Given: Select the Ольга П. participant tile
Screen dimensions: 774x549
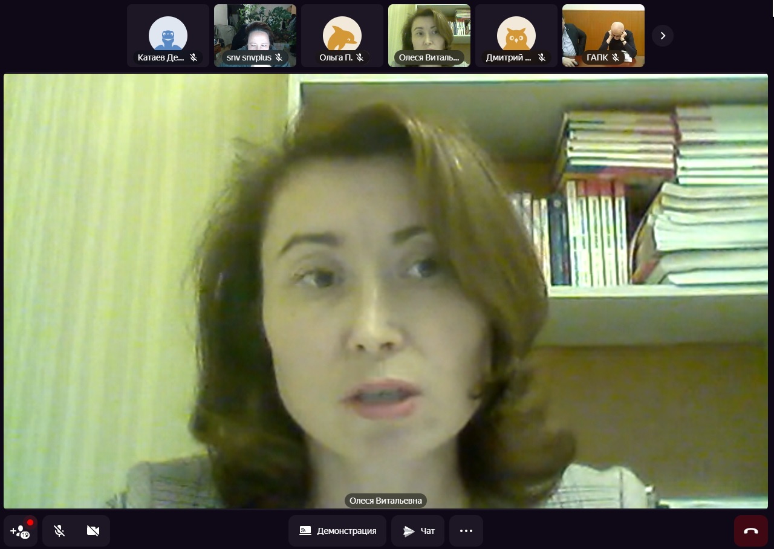Looking at the screenshot, I should click(342, 36).
